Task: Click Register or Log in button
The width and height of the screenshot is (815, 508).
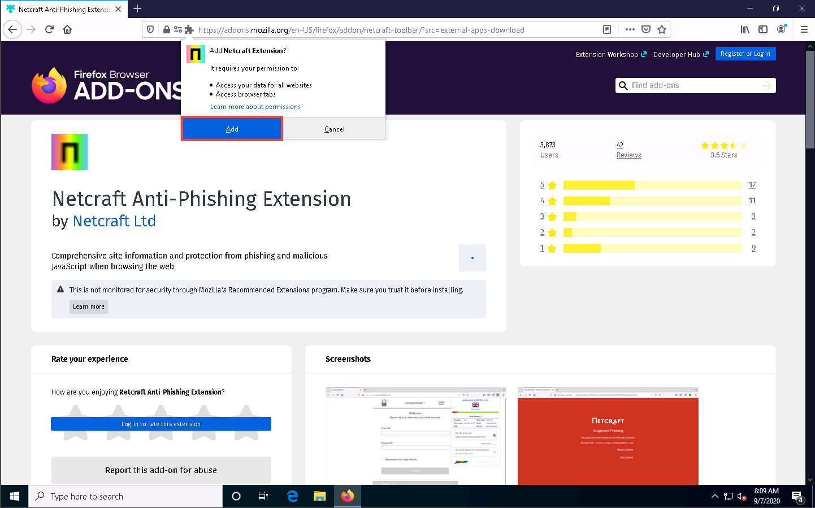Action: 745,54
